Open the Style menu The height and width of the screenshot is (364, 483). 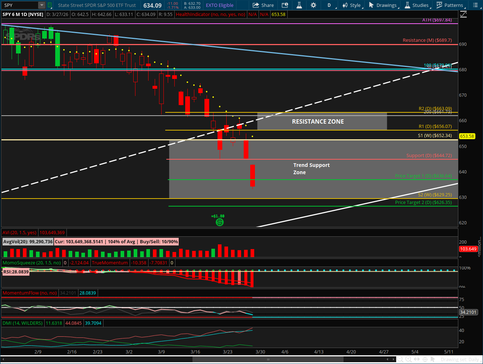pos(353,5)
